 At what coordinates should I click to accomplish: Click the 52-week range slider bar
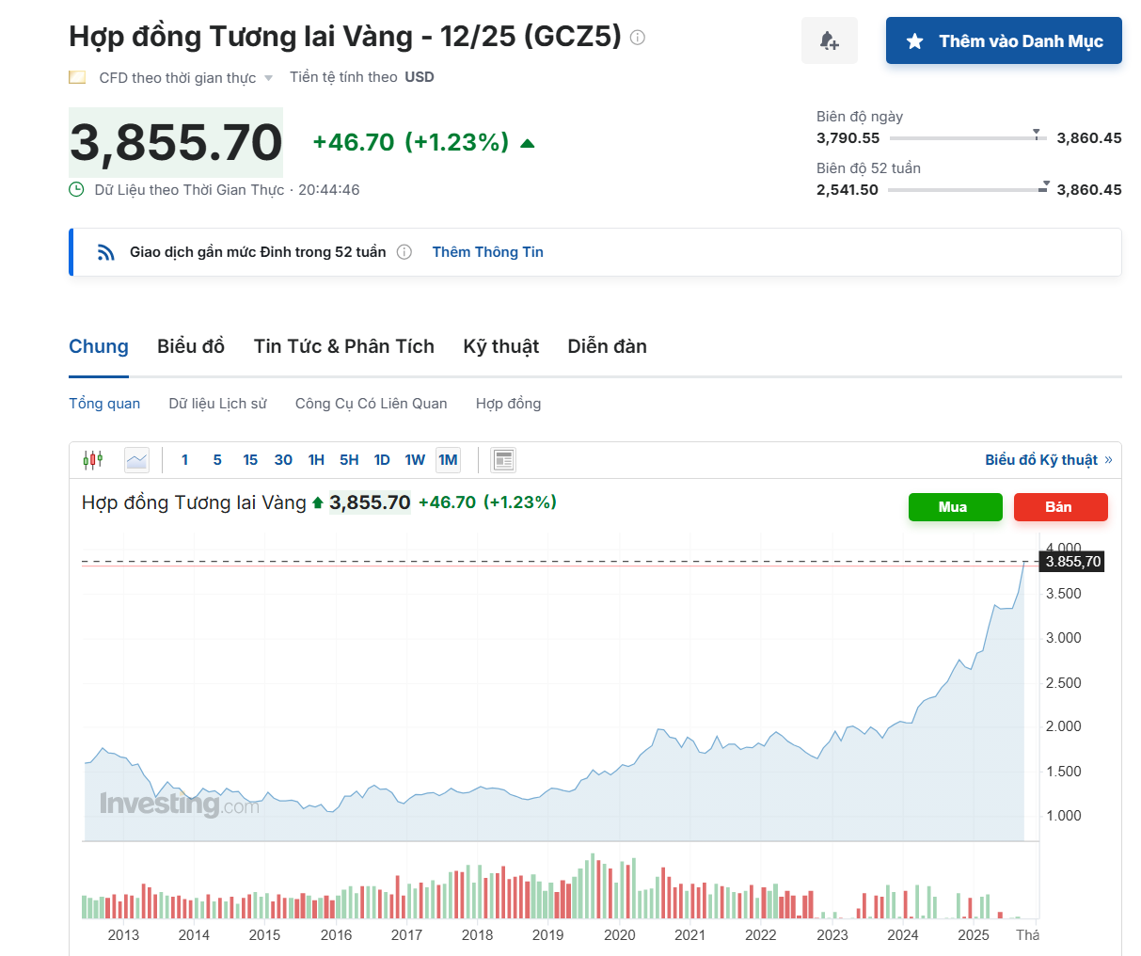pyautogui.click(x=967, y=190)
